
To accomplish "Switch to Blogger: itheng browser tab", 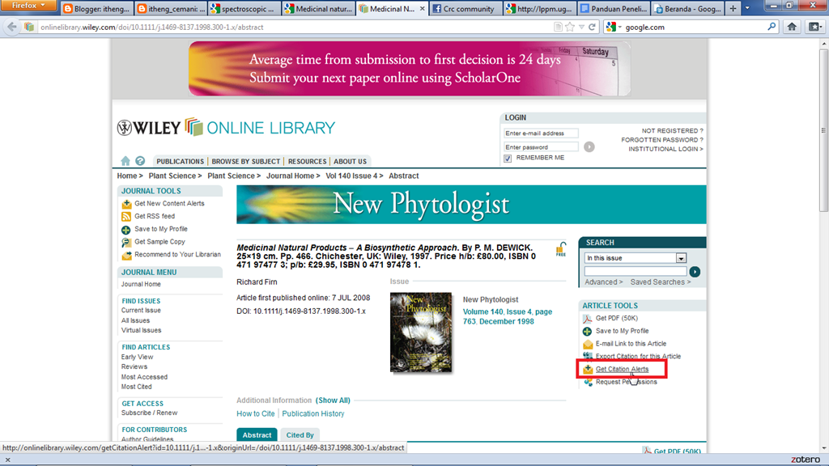I will (96, 8).
